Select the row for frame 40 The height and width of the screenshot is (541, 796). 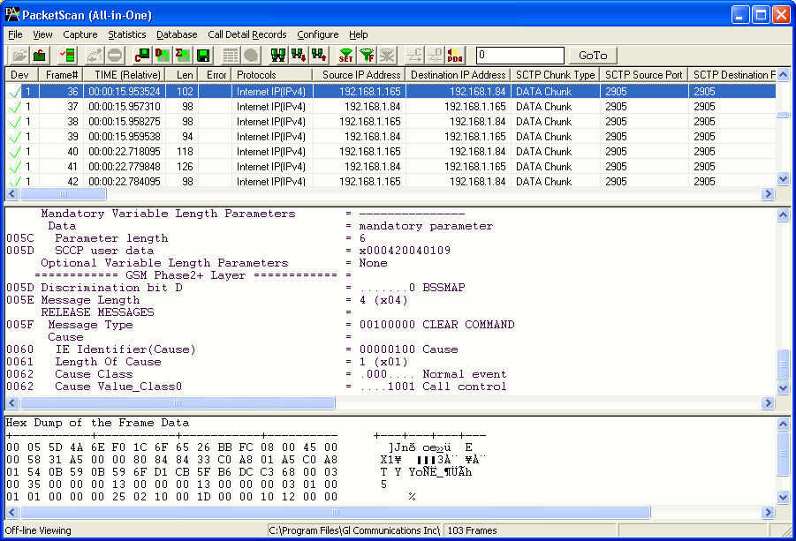click(265, 151)
